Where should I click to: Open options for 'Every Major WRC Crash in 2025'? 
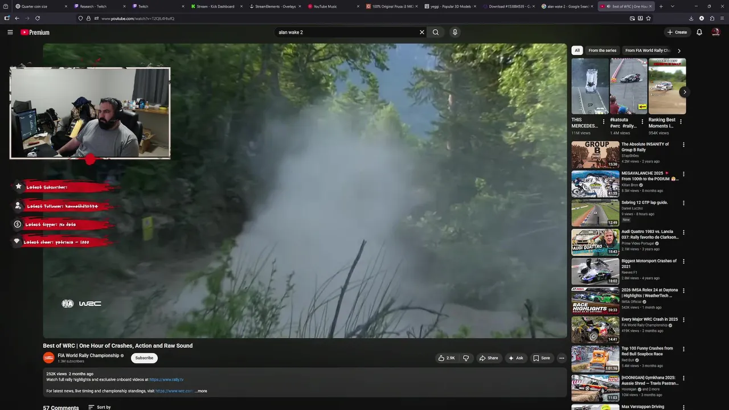tap(683, 320)
